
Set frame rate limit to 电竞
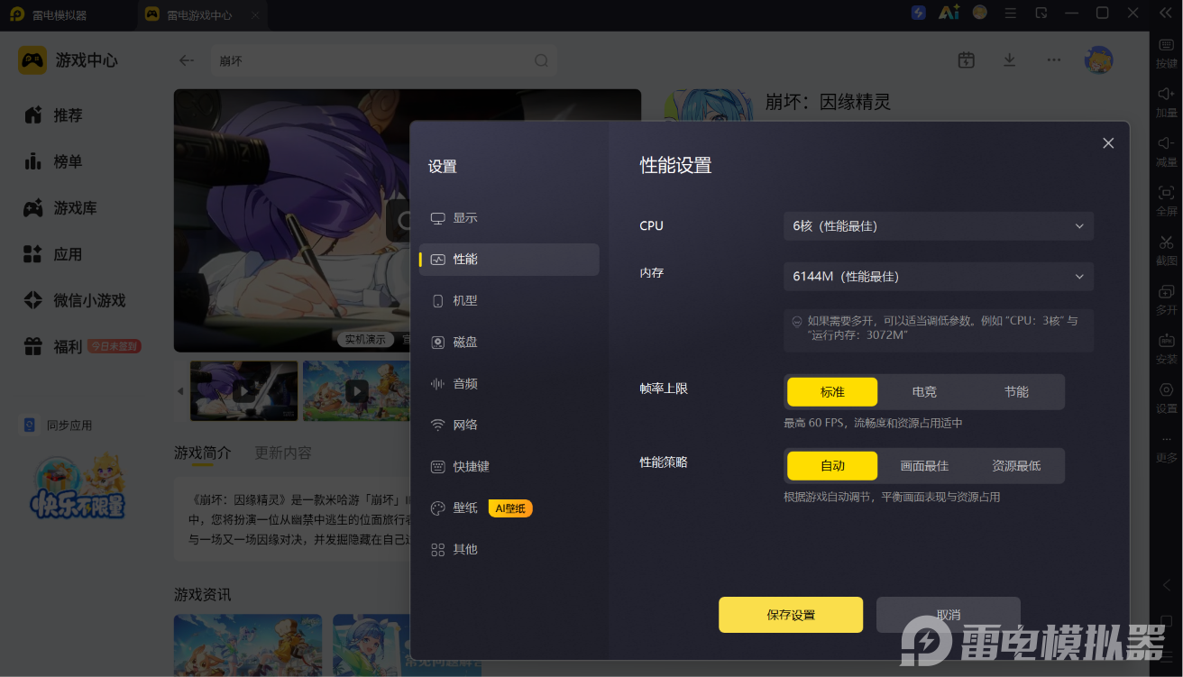tap(924, 392)
